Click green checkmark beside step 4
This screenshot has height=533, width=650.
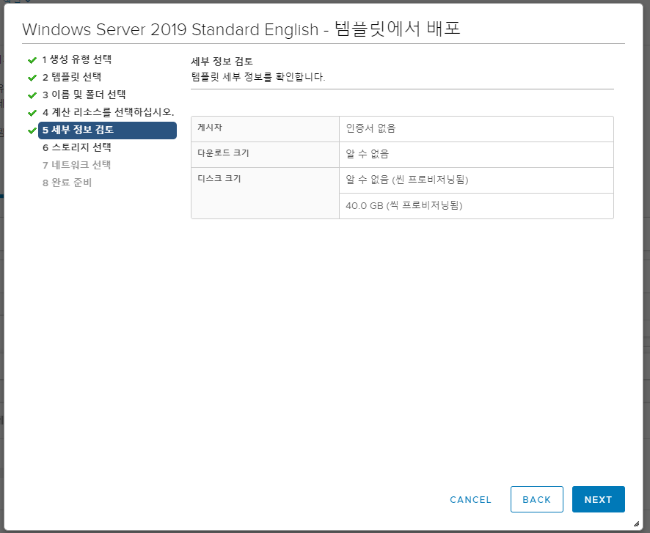[32, 113]
